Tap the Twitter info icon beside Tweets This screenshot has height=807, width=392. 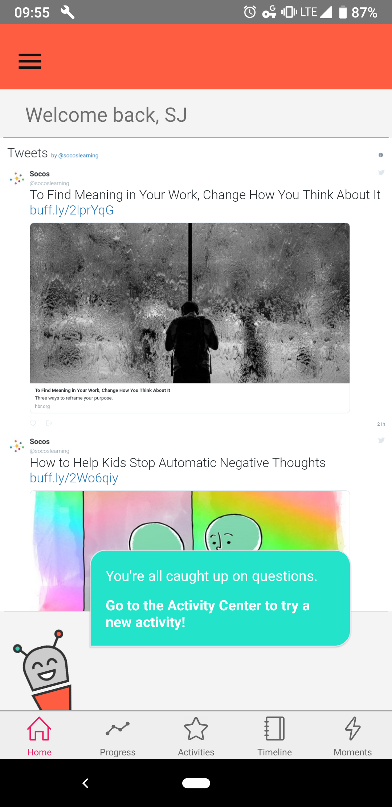381,155
